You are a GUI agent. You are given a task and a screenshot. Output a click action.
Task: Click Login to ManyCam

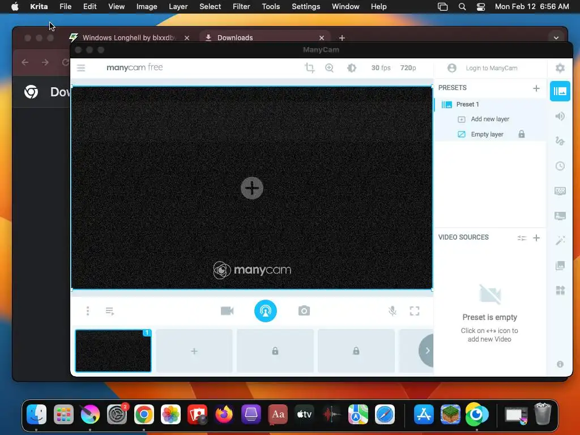(492, 68)
